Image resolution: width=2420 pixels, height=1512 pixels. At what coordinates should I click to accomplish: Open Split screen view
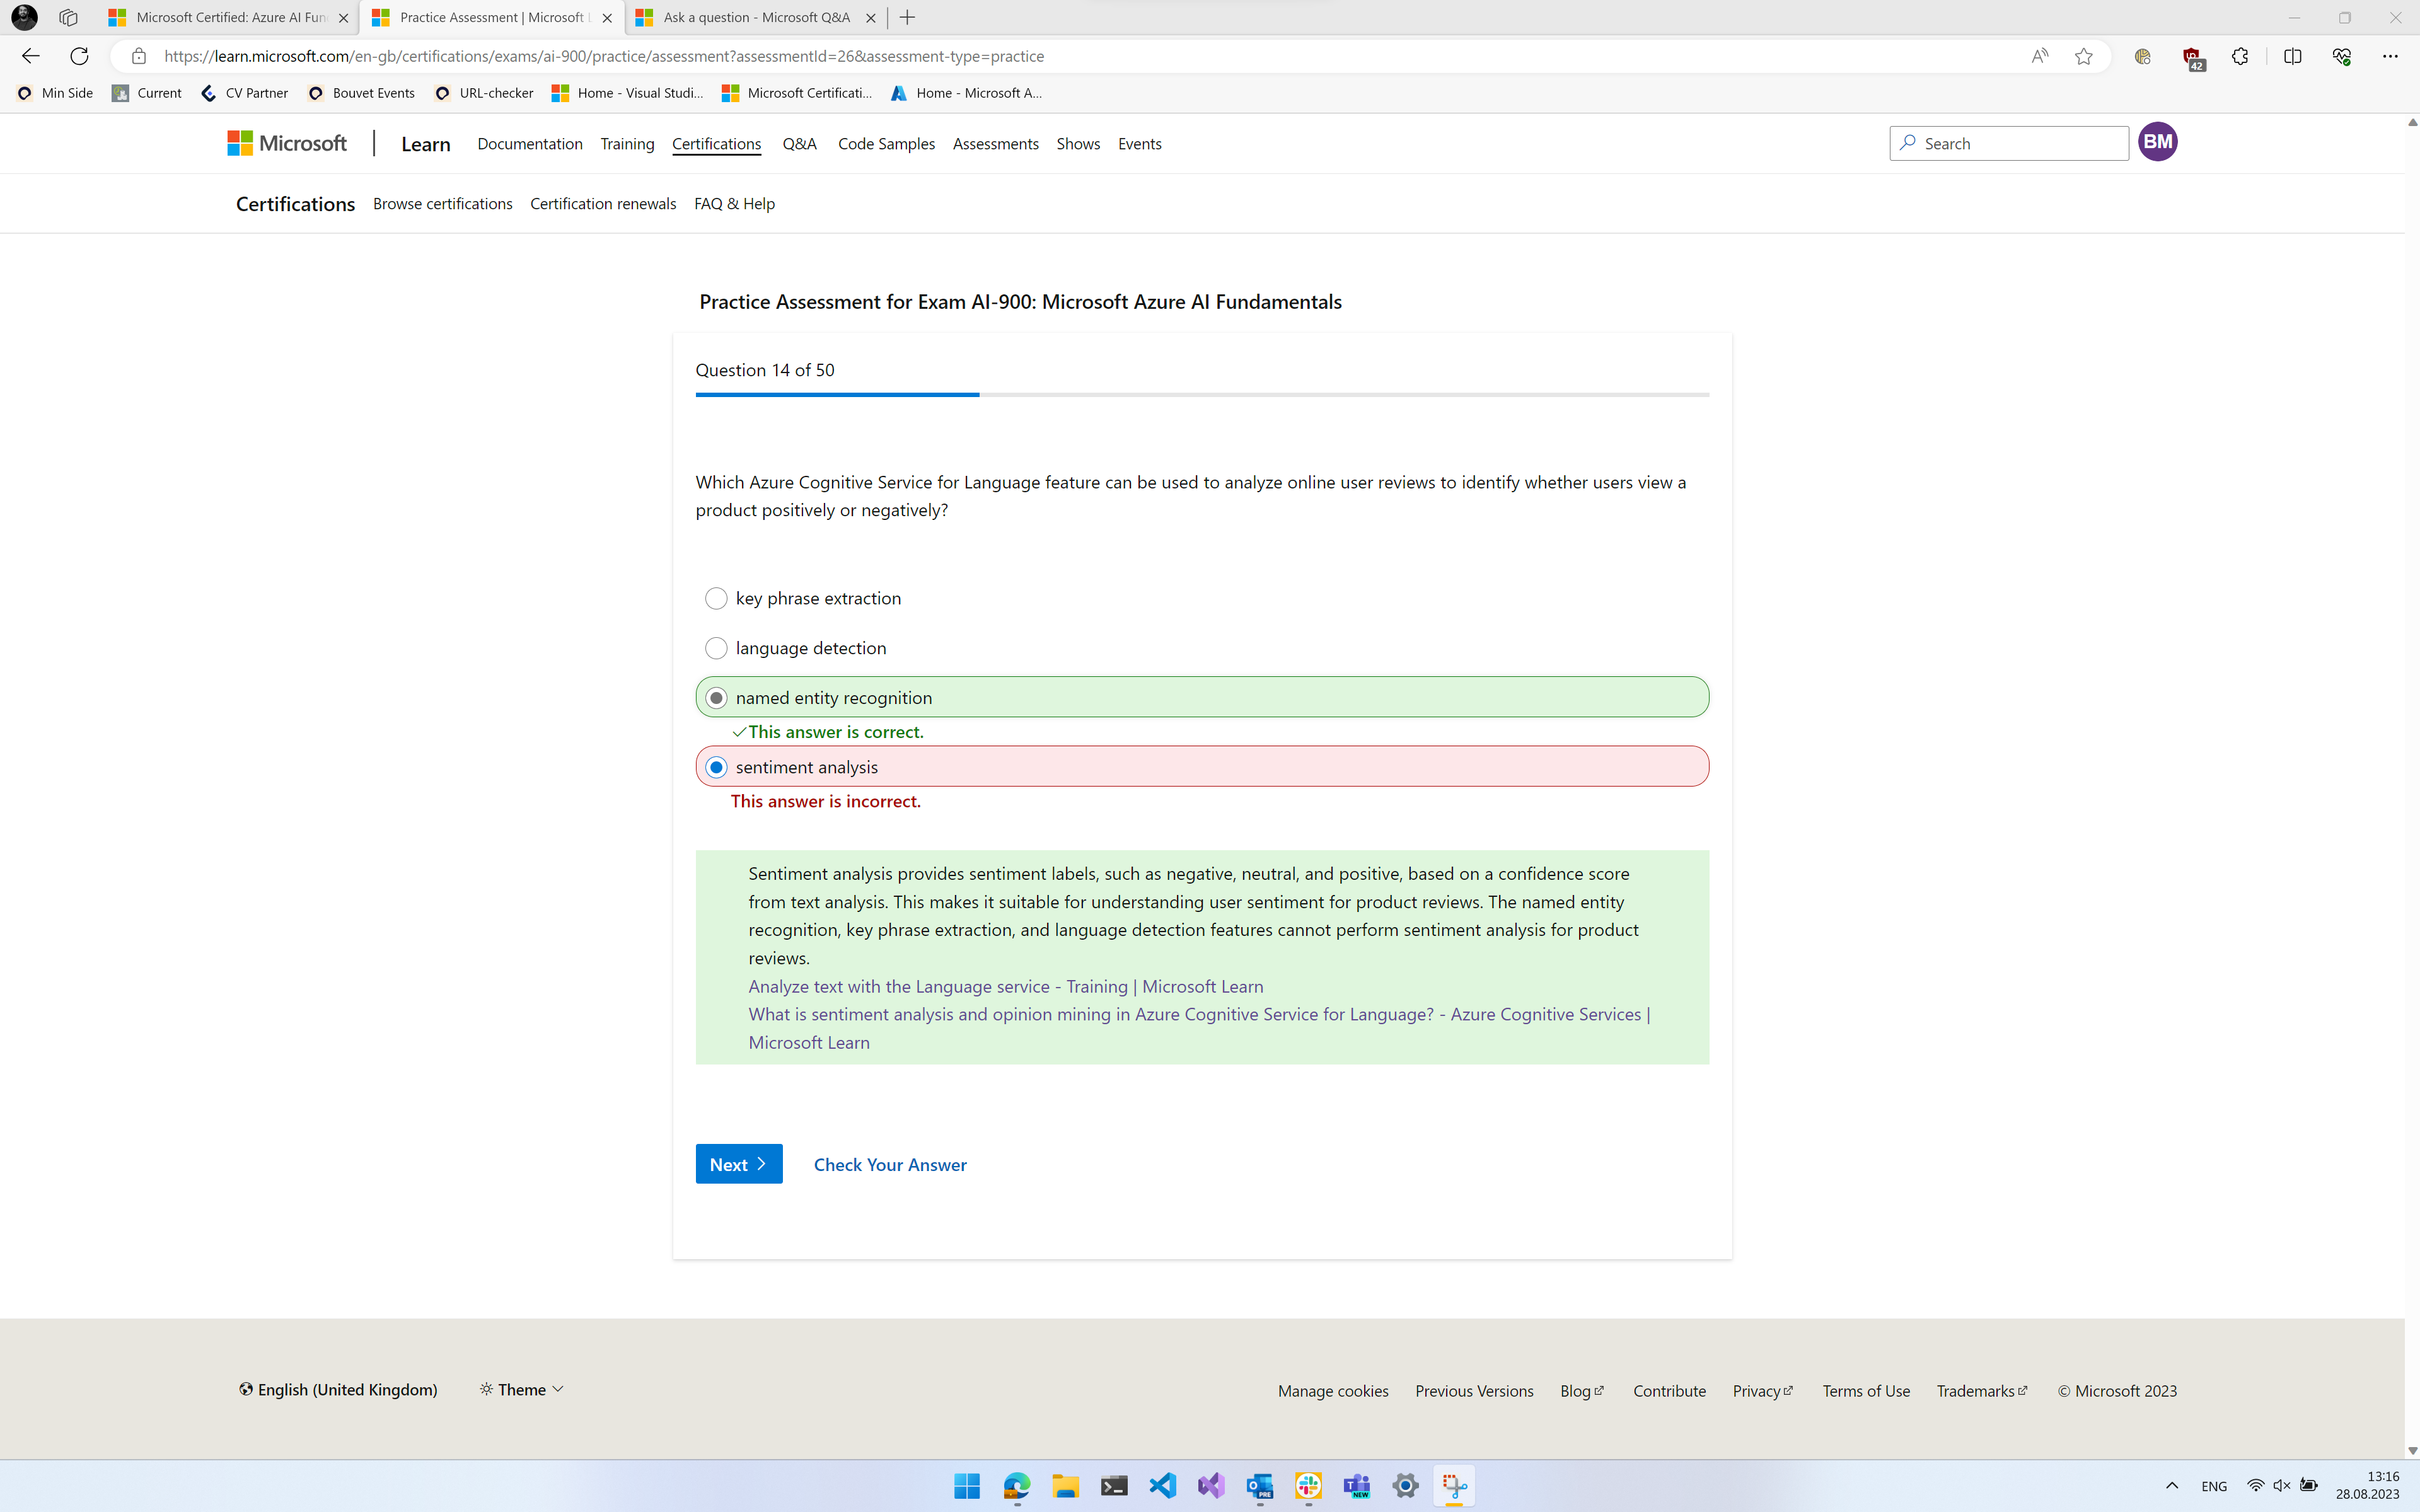[x=2293, y=56]
